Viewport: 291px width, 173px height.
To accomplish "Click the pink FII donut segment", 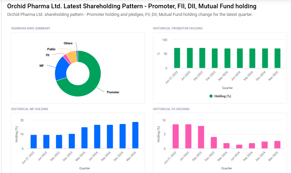I will tap(67, 59).
